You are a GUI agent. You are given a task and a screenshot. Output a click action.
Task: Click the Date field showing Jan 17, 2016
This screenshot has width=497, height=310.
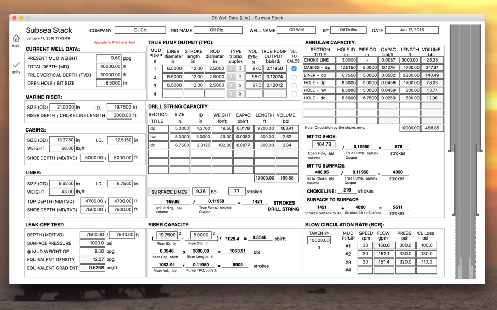(413, 30)
